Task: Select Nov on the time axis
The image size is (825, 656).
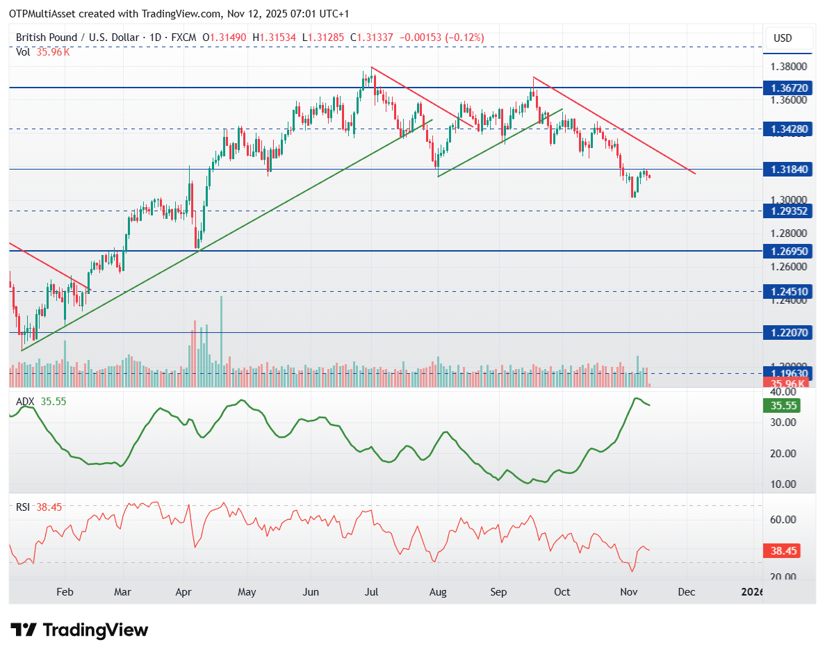Action: point(628,592)
